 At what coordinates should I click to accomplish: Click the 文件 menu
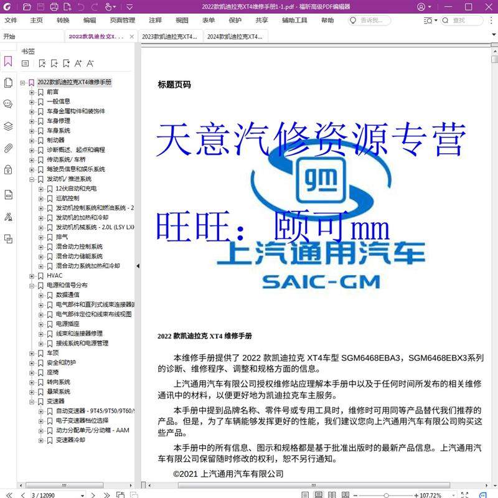[x=11, y=20]
